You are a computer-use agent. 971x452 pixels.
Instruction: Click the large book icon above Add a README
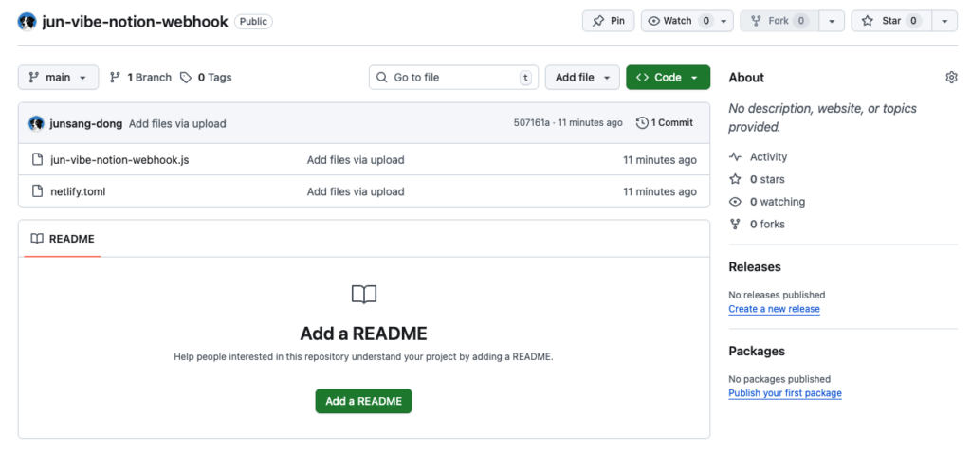[x=364, y=294]
